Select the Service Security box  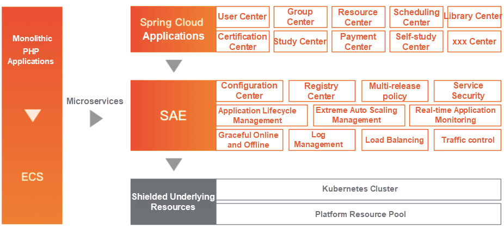tap(468, 91)
